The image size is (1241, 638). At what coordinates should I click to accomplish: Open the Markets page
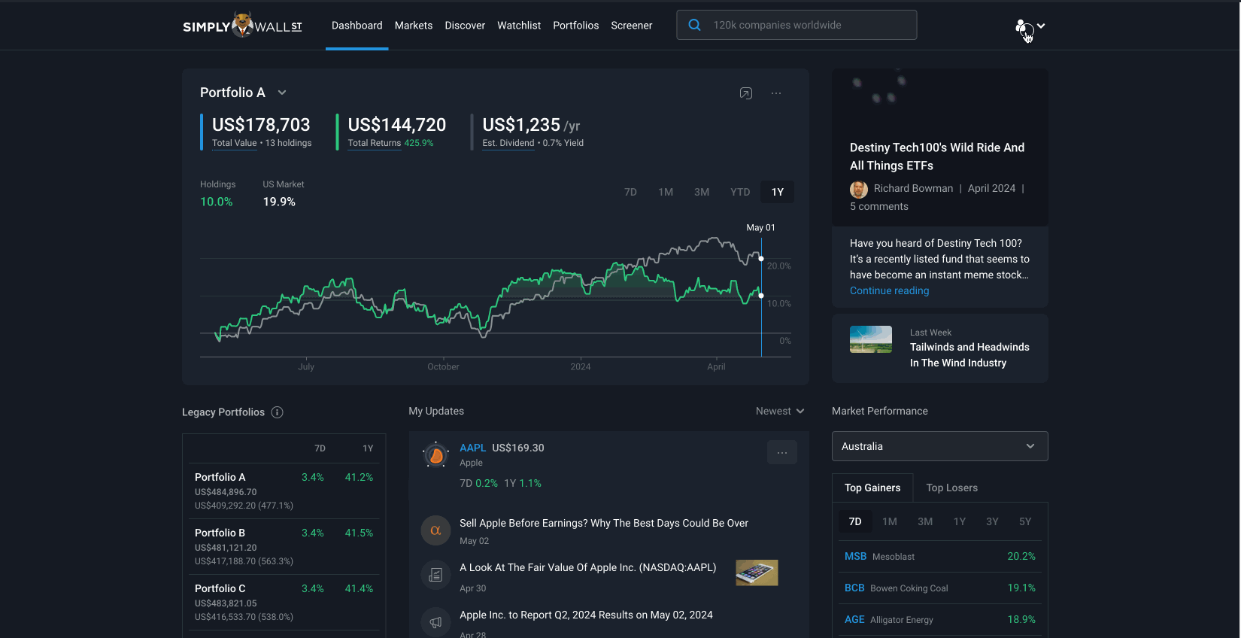tap(414, 26)
